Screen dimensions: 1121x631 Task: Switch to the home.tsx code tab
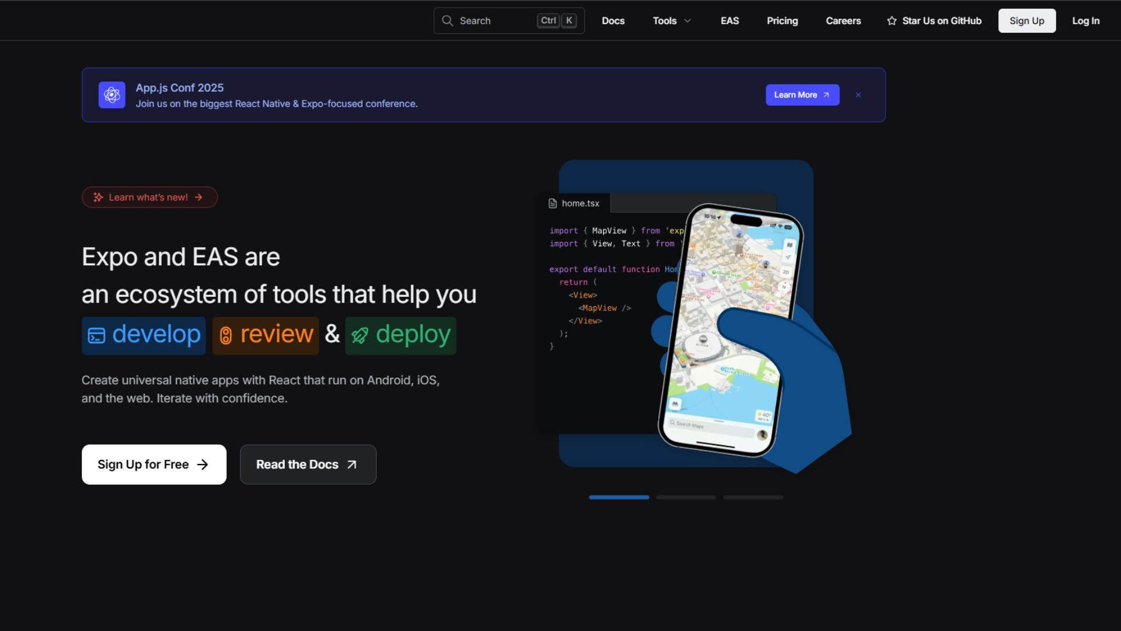coord(575,203)
